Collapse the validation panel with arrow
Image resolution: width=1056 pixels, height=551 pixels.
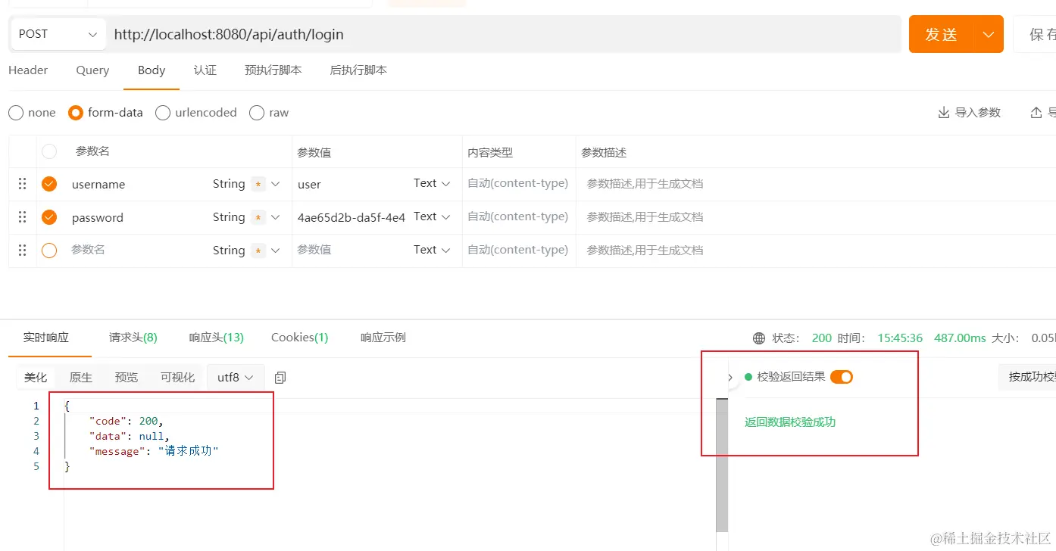click(x=730, y=377)
